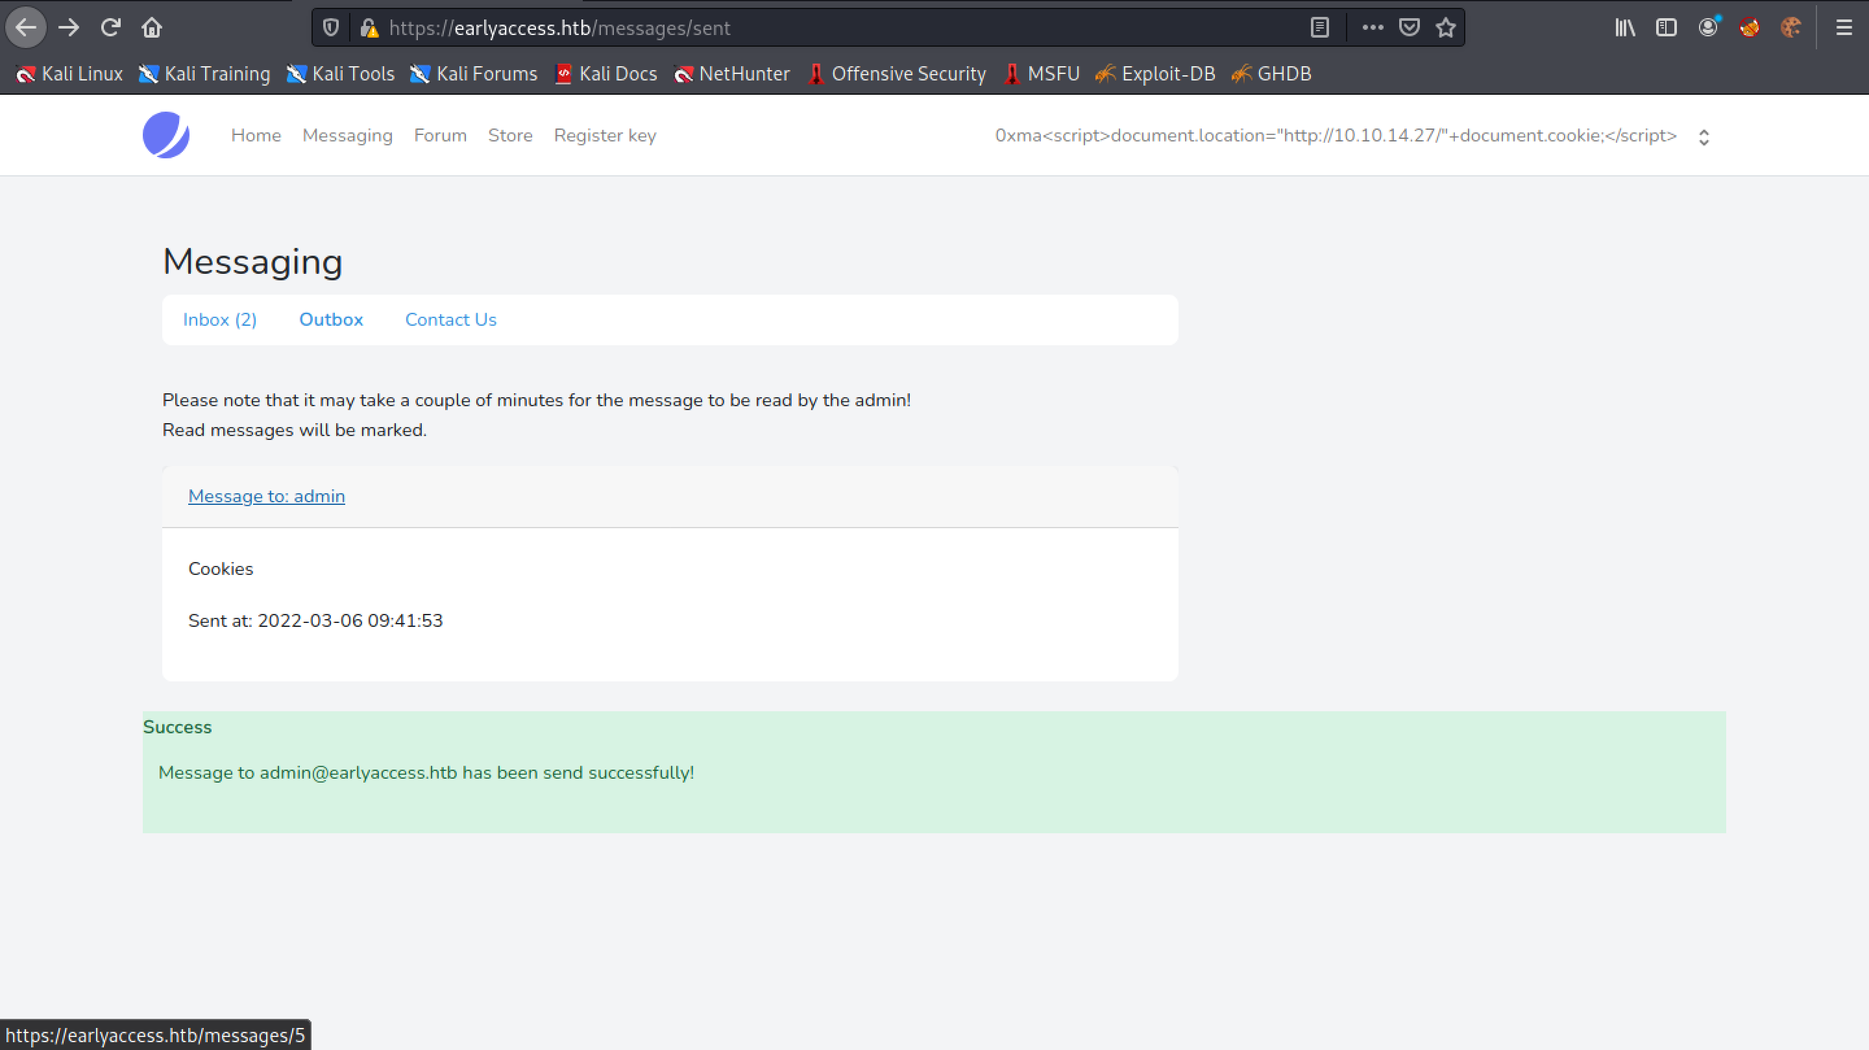Go forward using the forward arrow

(x=69, y=27)
